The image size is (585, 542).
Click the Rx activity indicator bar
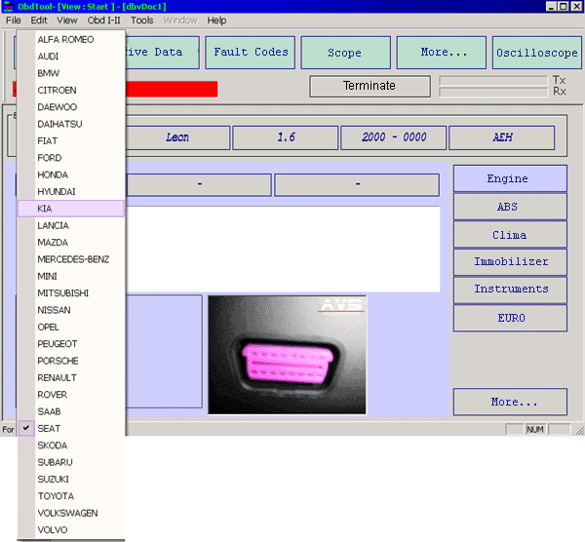(493, 93)
